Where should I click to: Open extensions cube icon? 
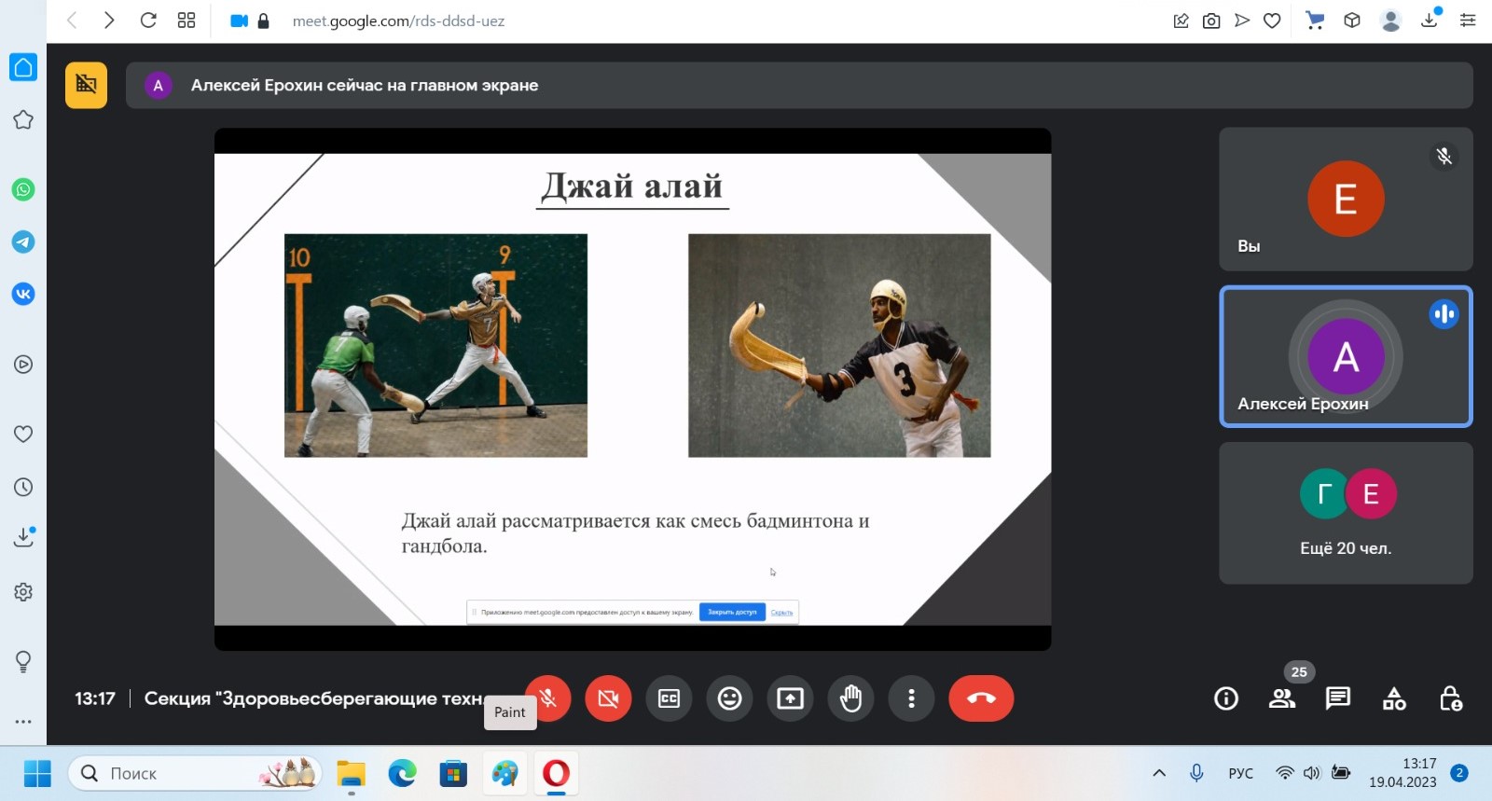click(1352, 21)
